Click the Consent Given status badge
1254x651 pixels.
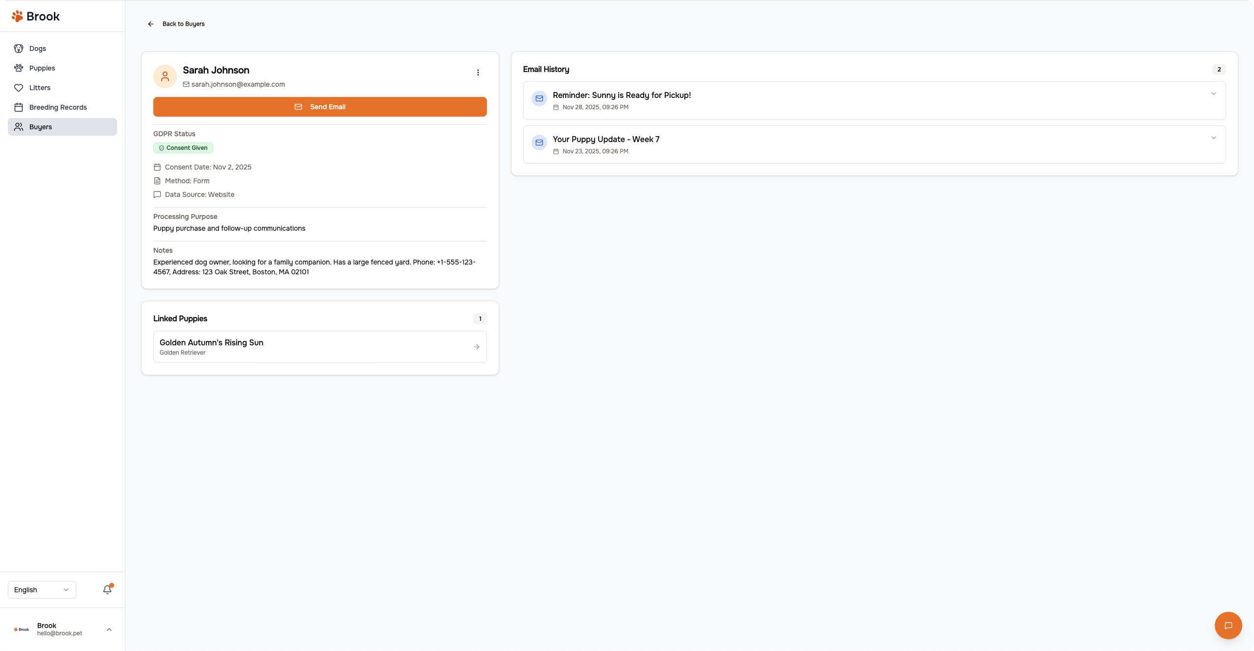click(x=183, y=148)
